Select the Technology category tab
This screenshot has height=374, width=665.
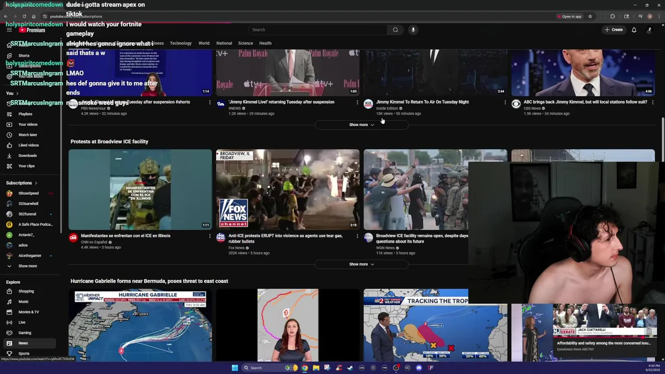pos(181,43)
